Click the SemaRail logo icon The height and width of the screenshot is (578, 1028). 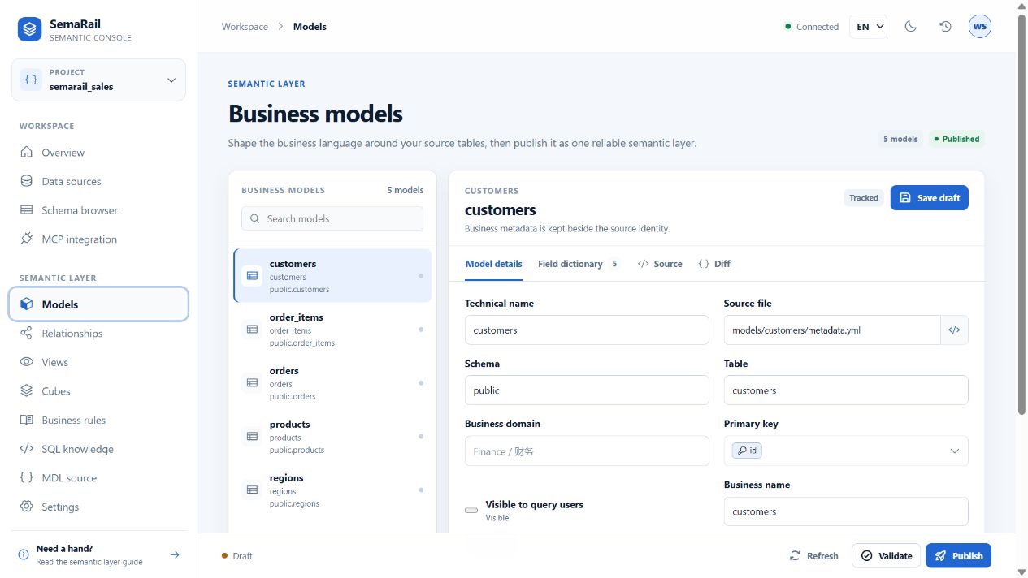30,30
